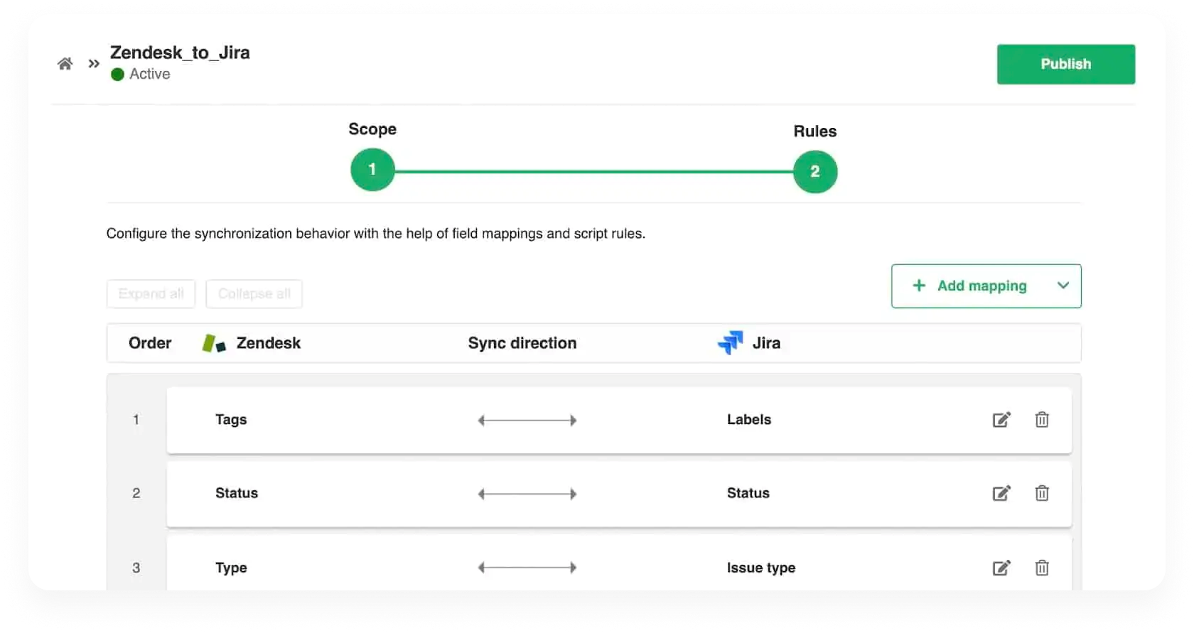Remove the Tags mapping with the trash icon

tap(1042, 419)
